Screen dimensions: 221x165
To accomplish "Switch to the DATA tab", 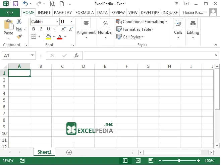I will click(103, 13).
